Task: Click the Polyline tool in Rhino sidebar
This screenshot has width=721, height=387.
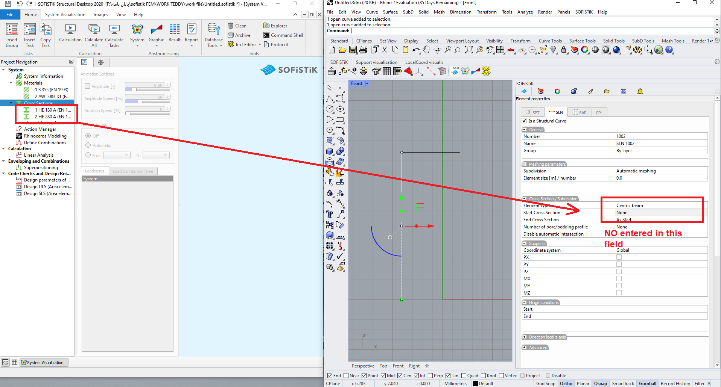Action: [x=330, y=99]
